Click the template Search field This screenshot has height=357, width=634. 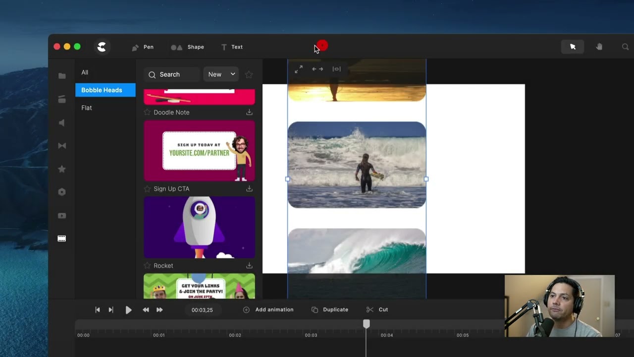[172, 74]
